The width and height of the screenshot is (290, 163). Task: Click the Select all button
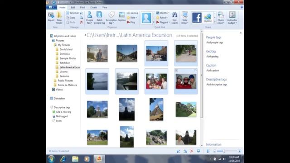72,13
